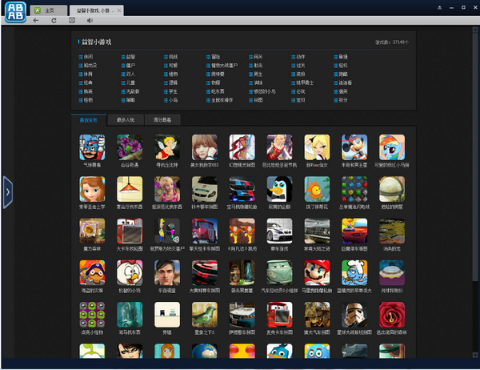Click the back arrow navigation button
Viewport: 480px width, 370px height.
click(36, 20)
